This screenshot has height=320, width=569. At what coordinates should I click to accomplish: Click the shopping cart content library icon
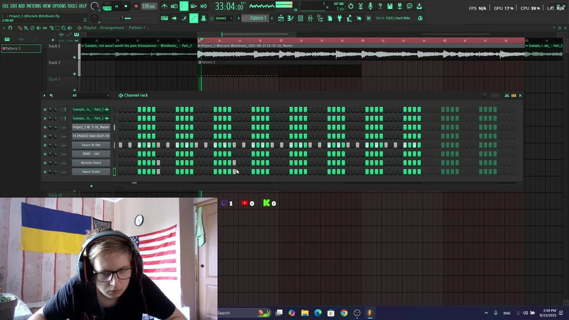point(369,18)
